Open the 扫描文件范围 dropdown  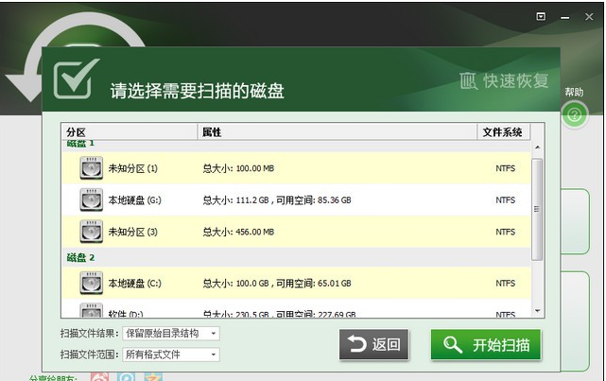(171, 355)
